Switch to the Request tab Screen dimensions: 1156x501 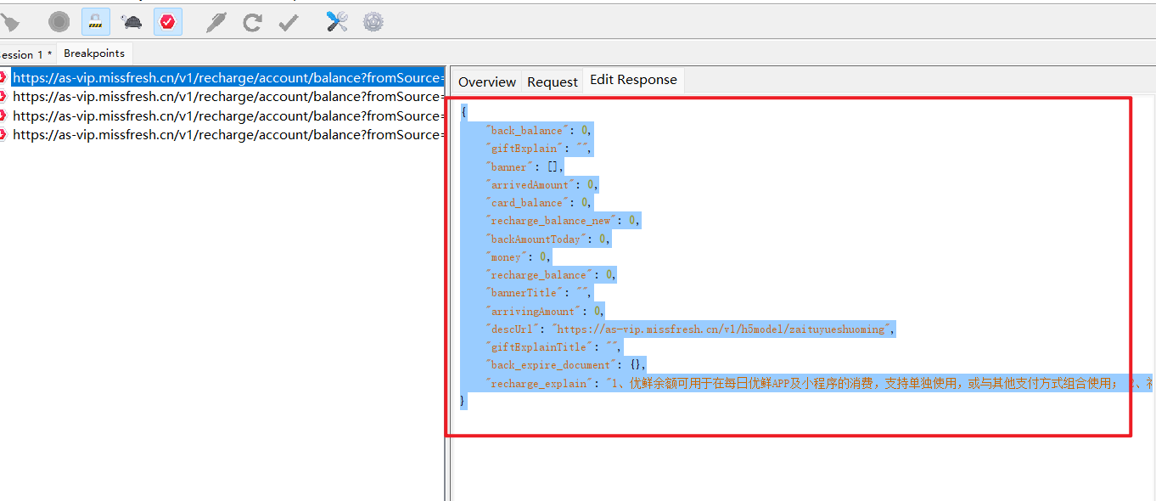pyautogui.click(x=553, y=82)
